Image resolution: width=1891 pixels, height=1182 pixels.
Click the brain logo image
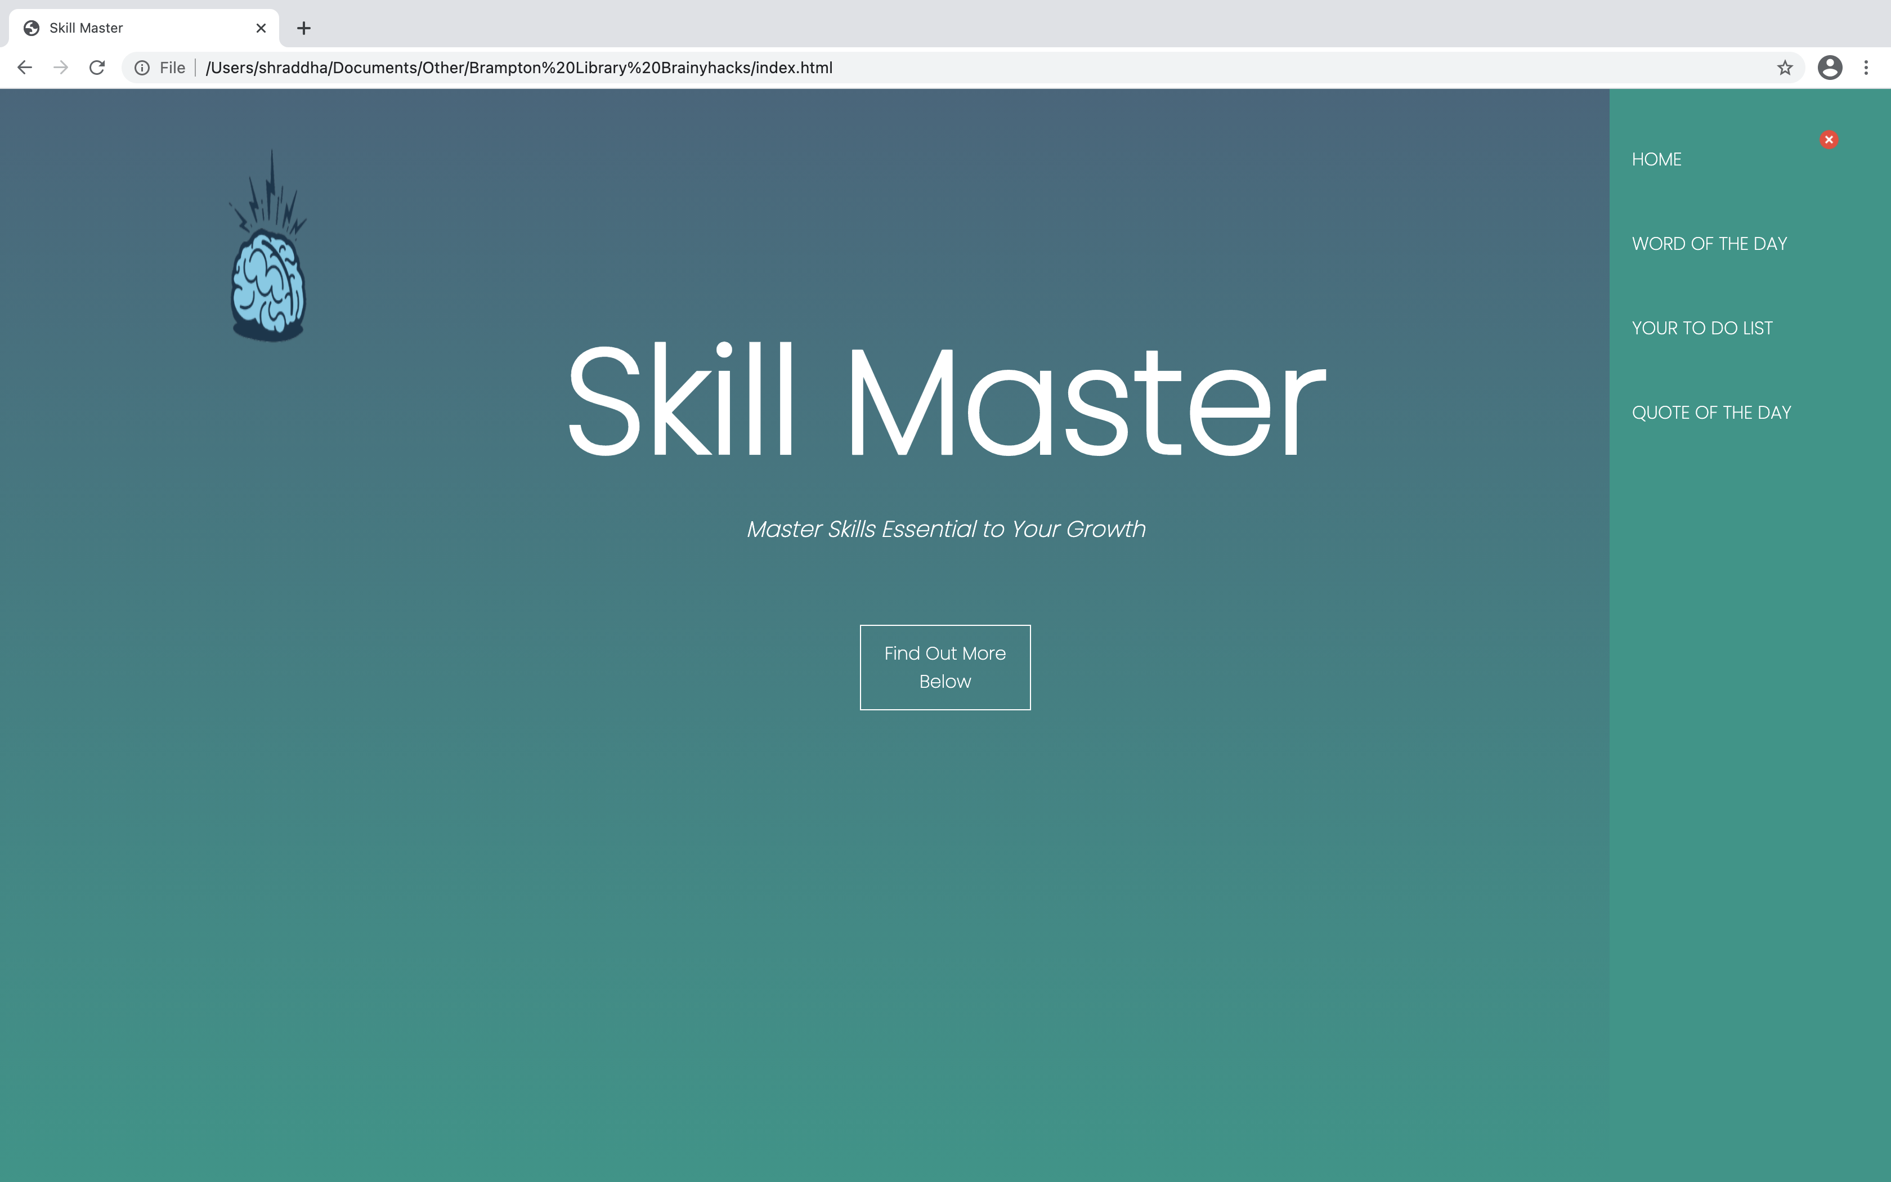point(268,247)
